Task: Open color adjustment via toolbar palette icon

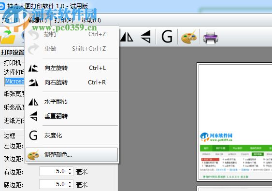Action: 189,37
